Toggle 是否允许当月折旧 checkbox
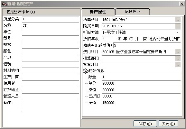Screen dimensions: 186x129 pyautogui.click(x=145, y=39)
